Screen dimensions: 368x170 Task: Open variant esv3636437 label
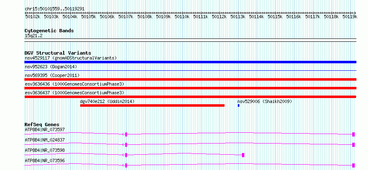point(74,93)
